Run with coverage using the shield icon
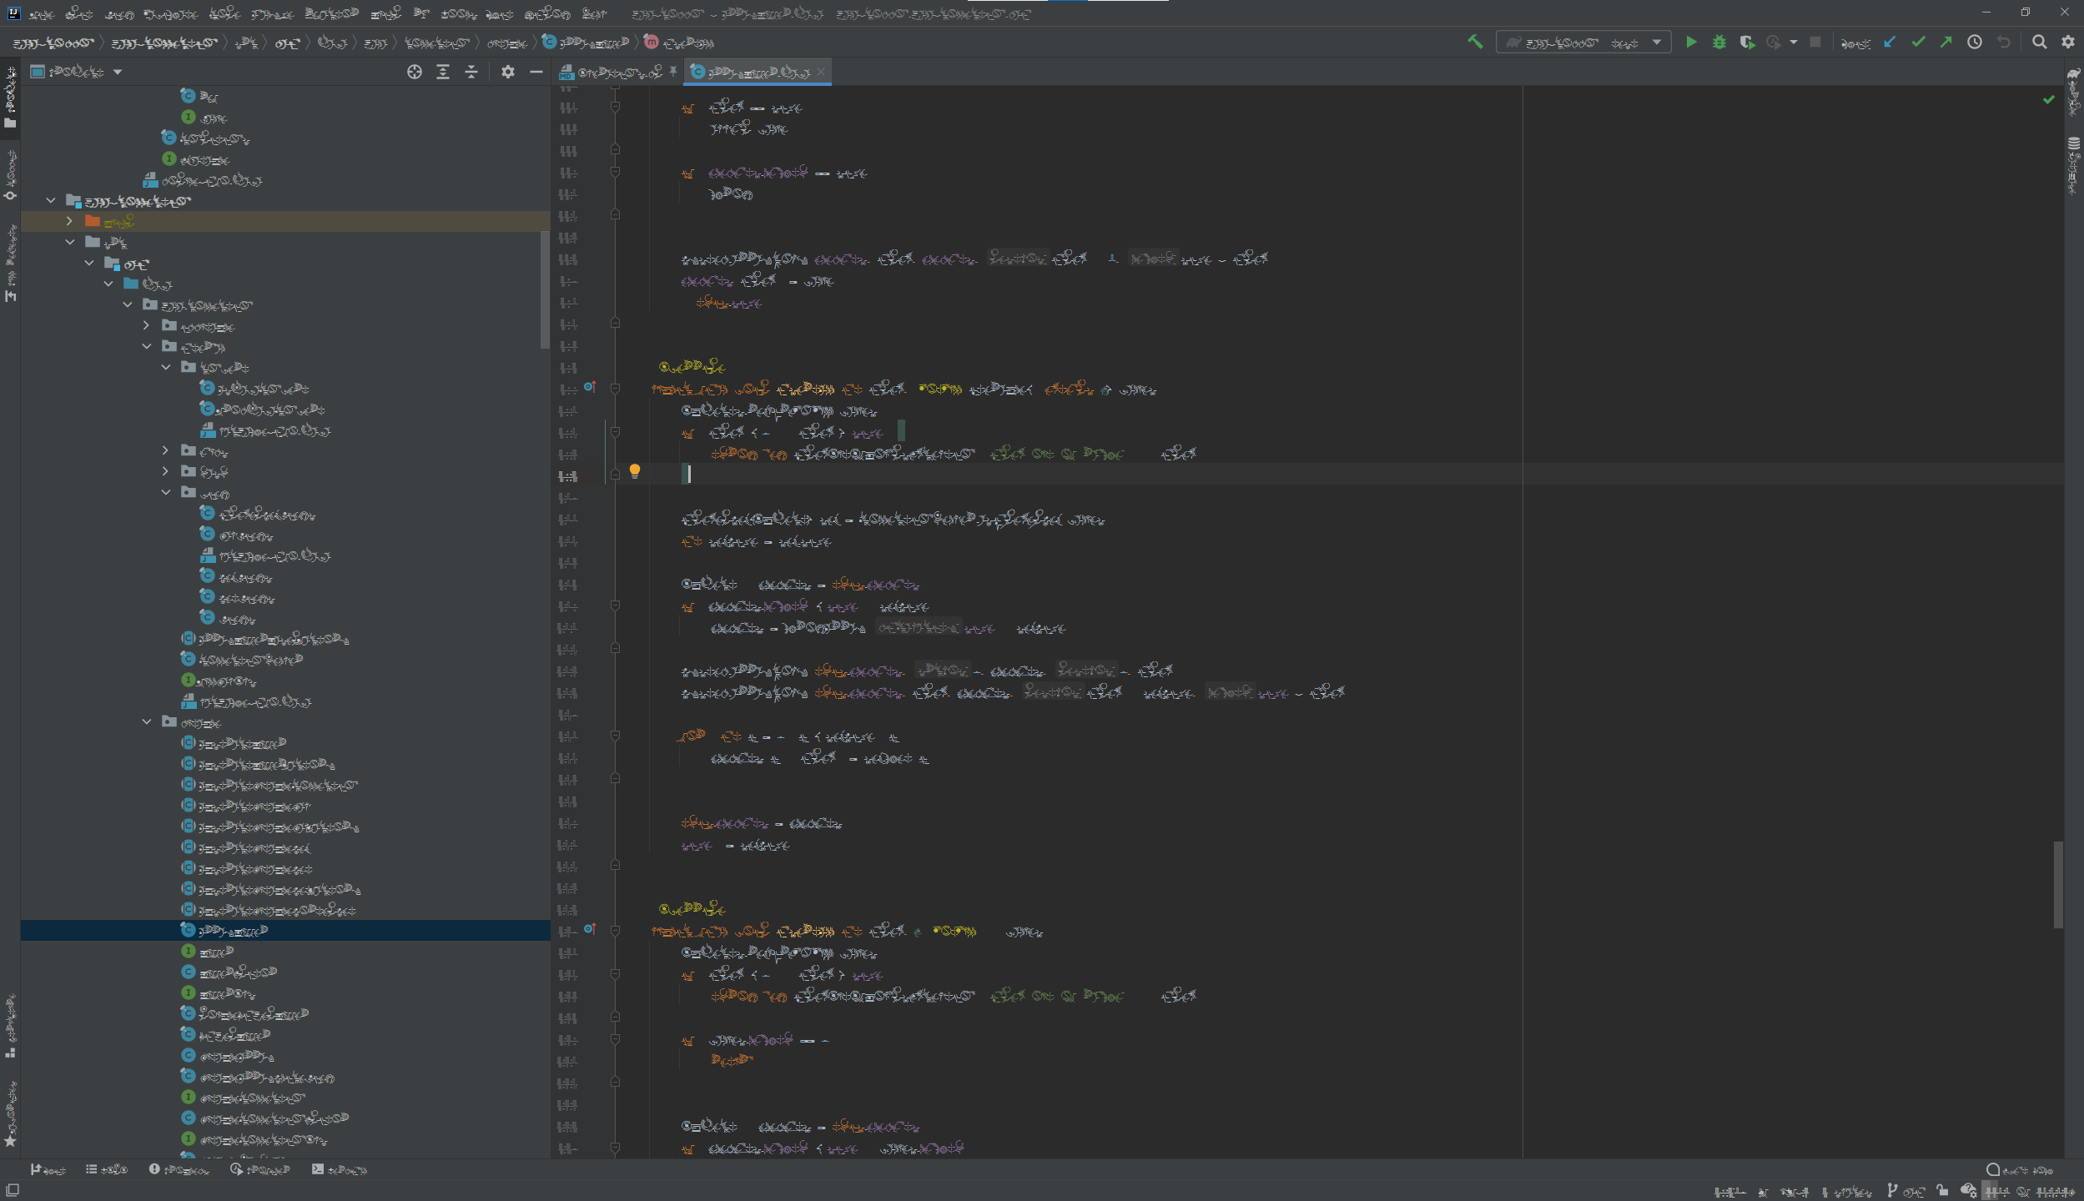Viewport: 2084px width, 1201px height. pos(1747,42)
